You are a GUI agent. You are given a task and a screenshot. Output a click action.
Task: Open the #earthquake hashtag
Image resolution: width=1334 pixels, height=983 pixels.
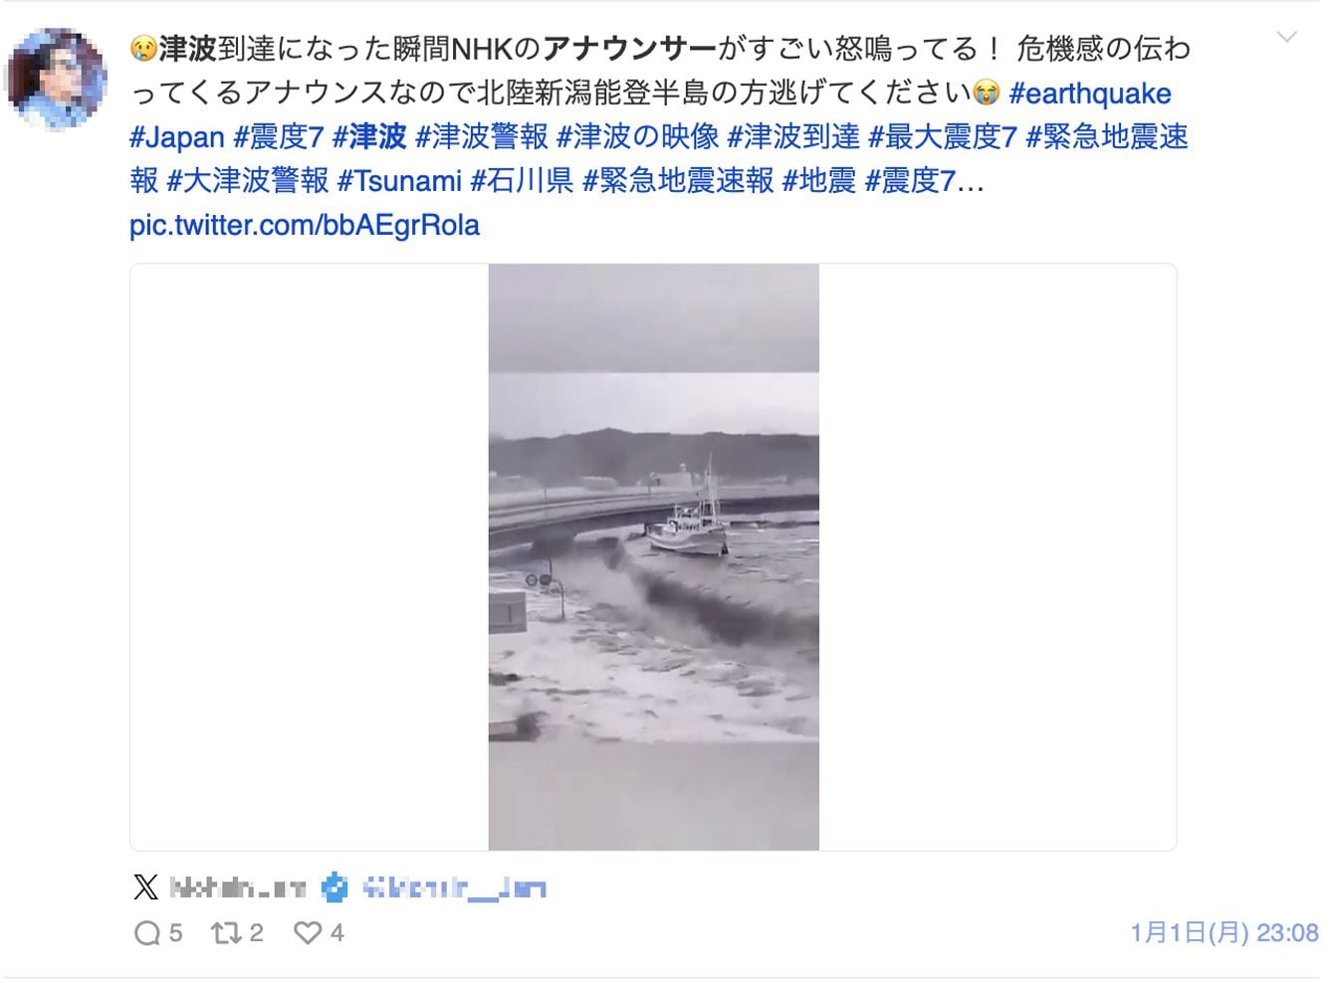tap(1090, 94)
